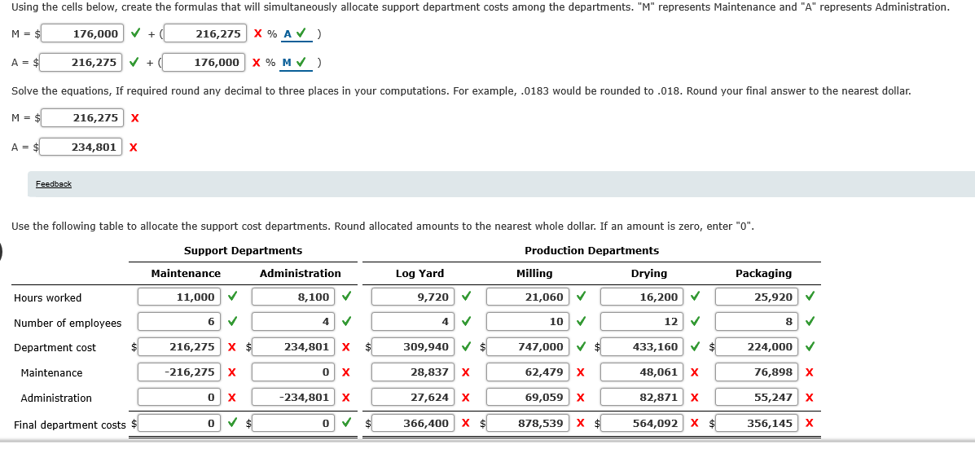The width and height of the screenshot is (975, 449).
Task: Select the Administration hours worked field 8,100
Action: (293, 297)
